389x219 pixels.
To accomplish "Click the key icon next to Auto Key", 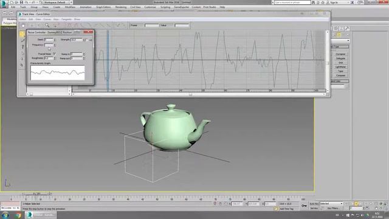I will (x=304, y=206).
